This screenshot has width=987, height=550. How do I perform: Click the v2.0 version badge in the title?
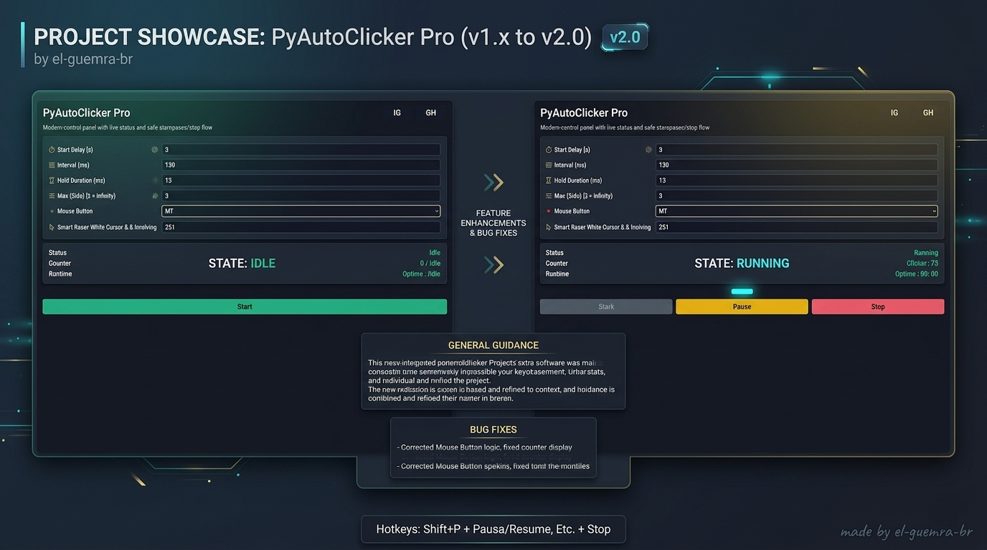click(x=625, y=37)
